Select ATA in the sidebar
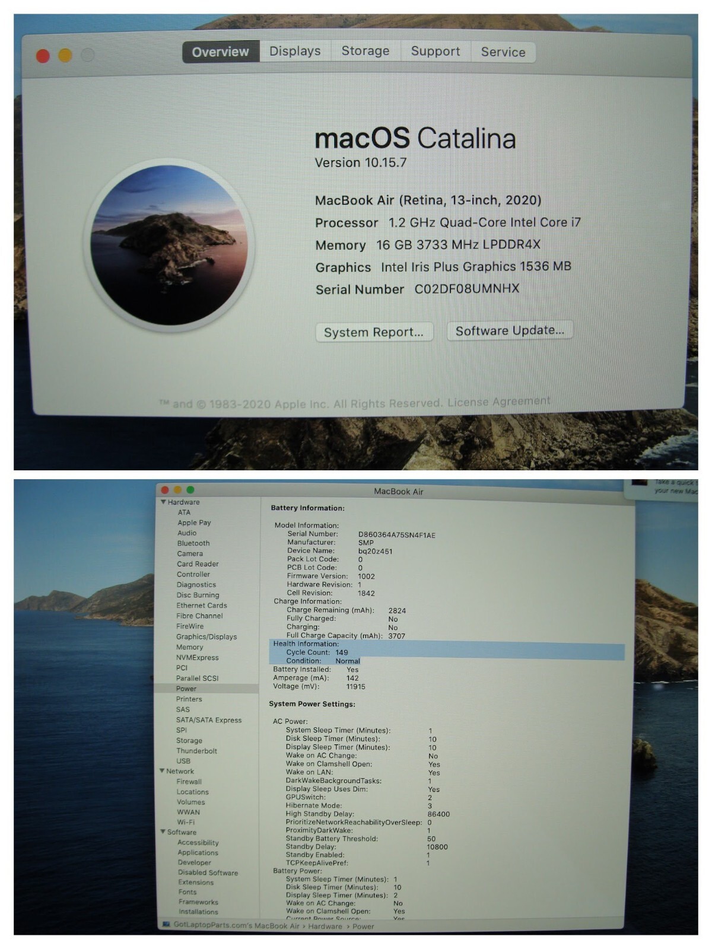This screenshot has width=712, height=949. click(x=184, y=512)
